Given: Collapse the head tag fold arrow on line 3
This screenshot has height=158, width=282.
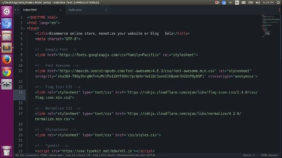Looking at the screenshot, I should click(x=24, y=28).
